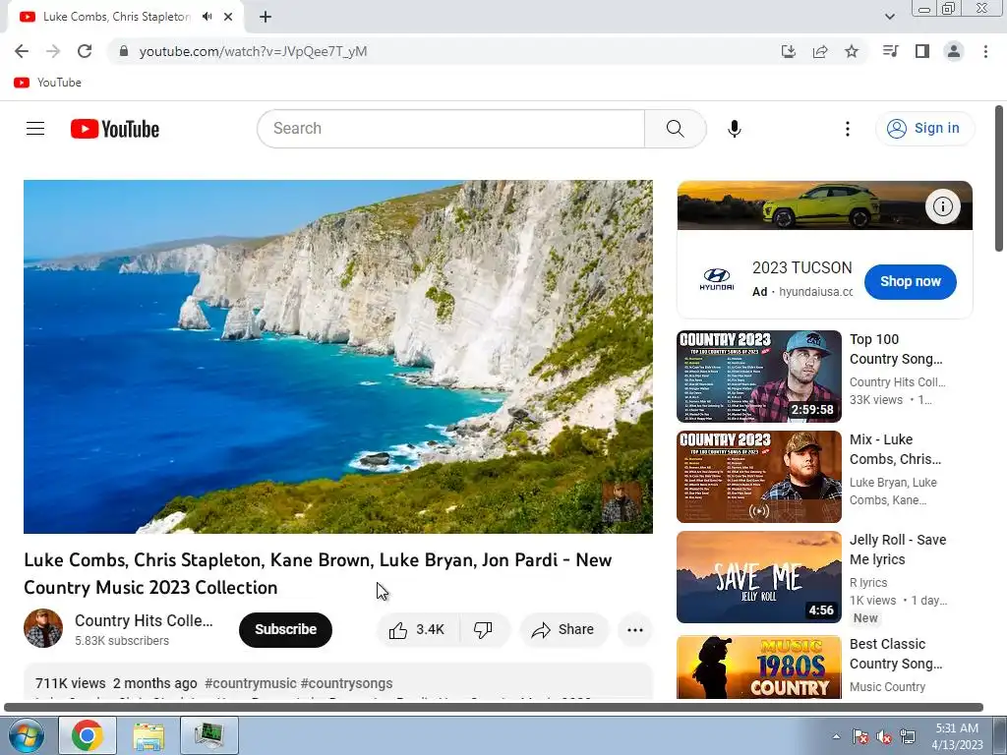1007x755 pixels.
Task: Click the R lyrics channel name
Action: click(x=868, y=582)
